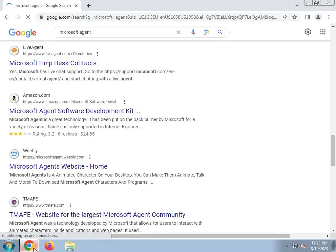Click the magnifier search button
This screenshot has height=252, width=336.
[x=220, y=32]
